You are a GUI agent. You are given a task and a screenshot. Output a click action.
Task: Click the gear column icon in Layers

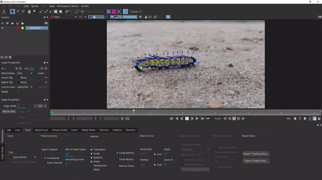tap(7, 23)
